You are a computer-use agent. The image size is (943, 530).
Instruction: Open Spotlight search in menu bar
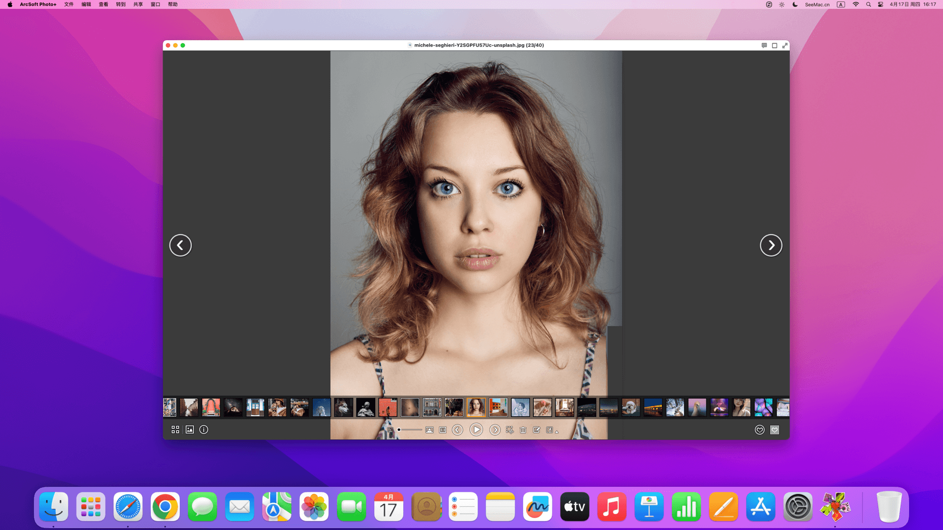pos(868,4)
